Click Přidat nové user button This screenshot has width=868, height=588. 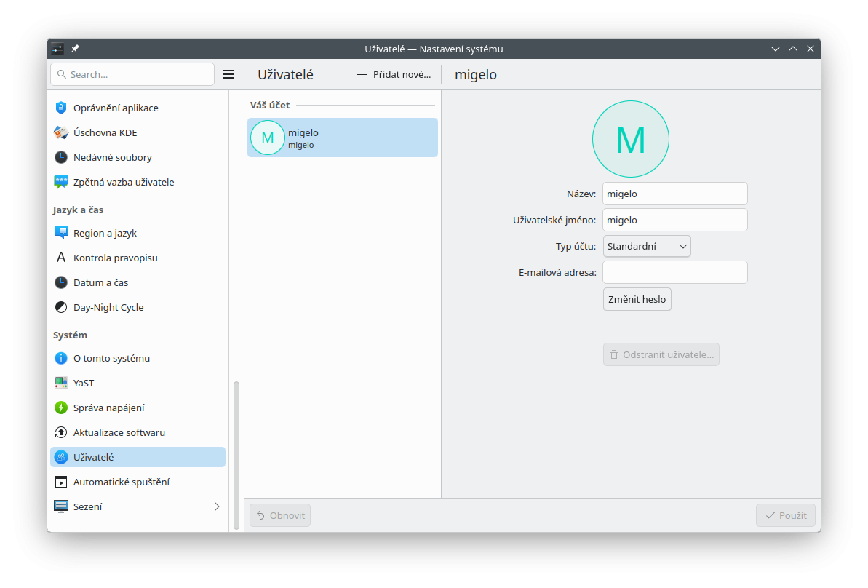point(394,74)
